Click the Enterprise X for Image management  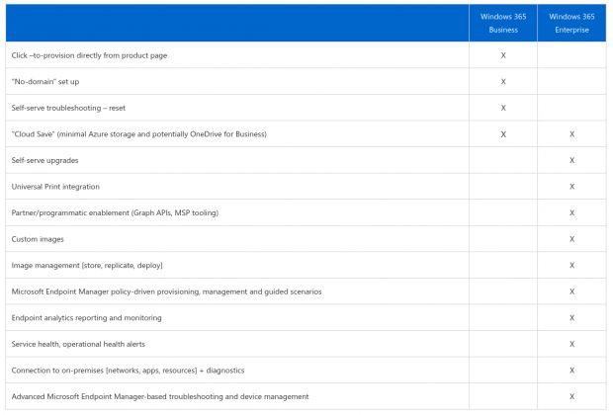click(571, 265)
